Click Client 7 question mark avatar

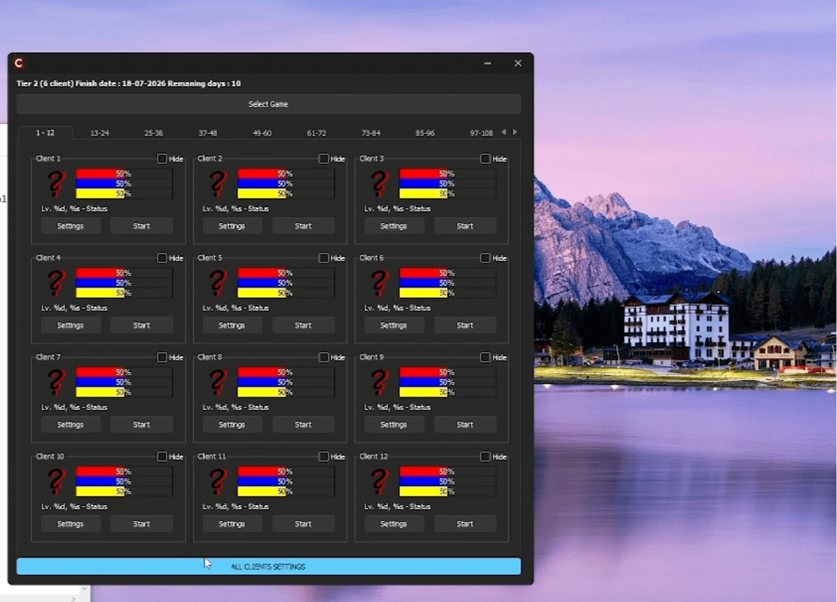click(x=56, y=383)
